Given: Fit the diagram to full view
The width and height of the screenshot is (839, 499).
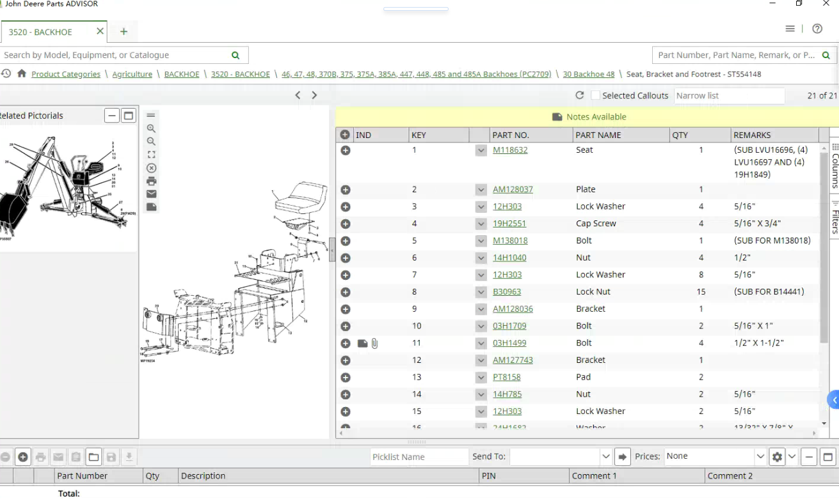Looking at the screenshot, I should [151, 155].
